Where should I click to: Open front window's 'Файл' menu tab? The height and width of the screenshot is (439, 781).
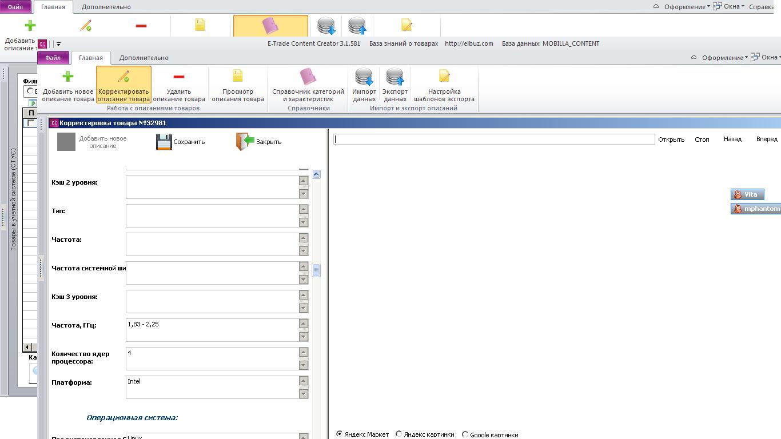[53, 57]
